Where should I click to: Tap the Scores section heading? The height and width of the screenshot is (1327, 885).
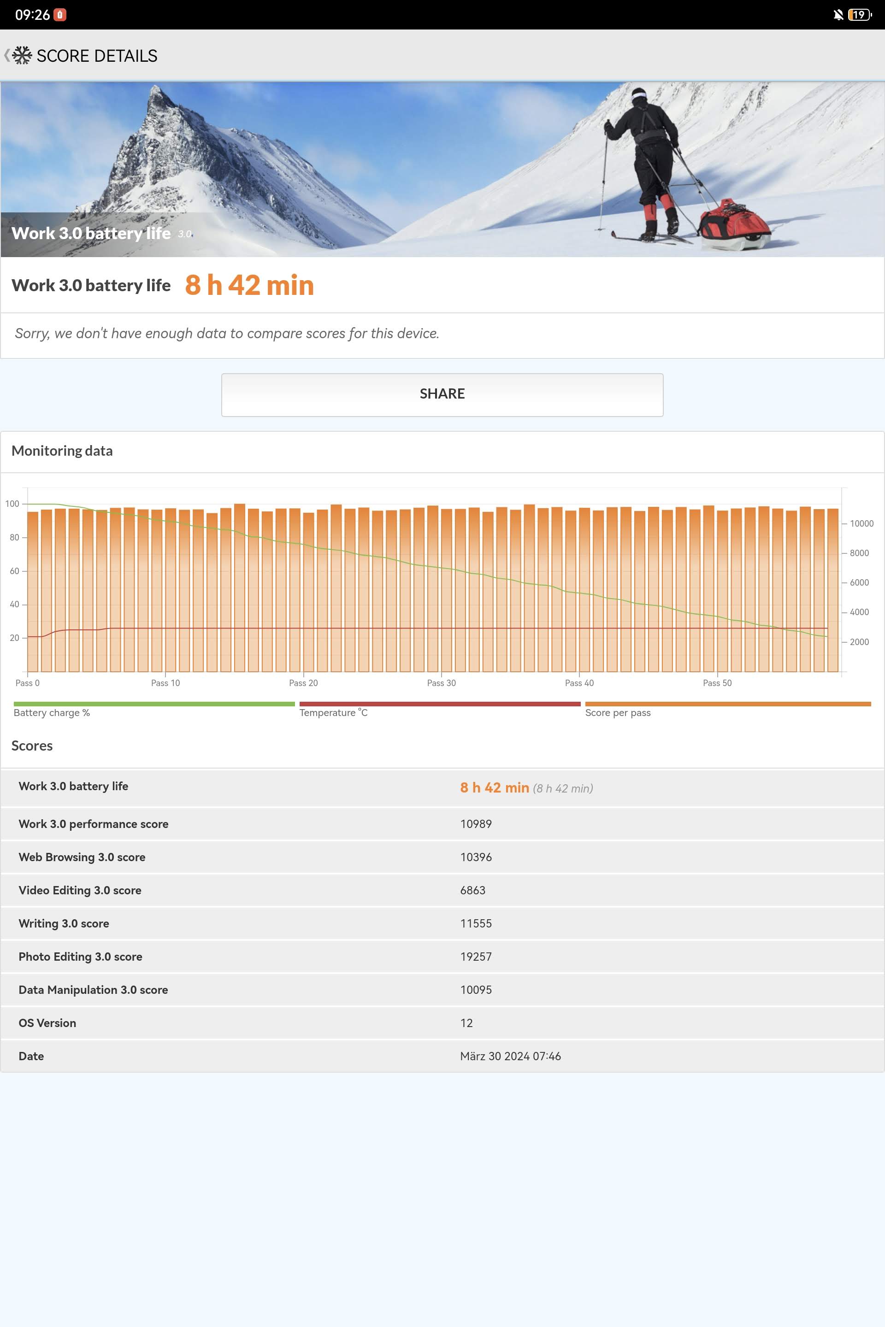point(32,746)
